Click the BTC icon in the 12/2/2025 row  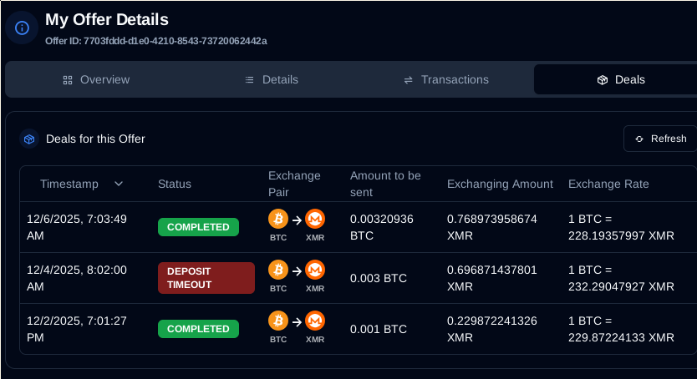(278, 321)
